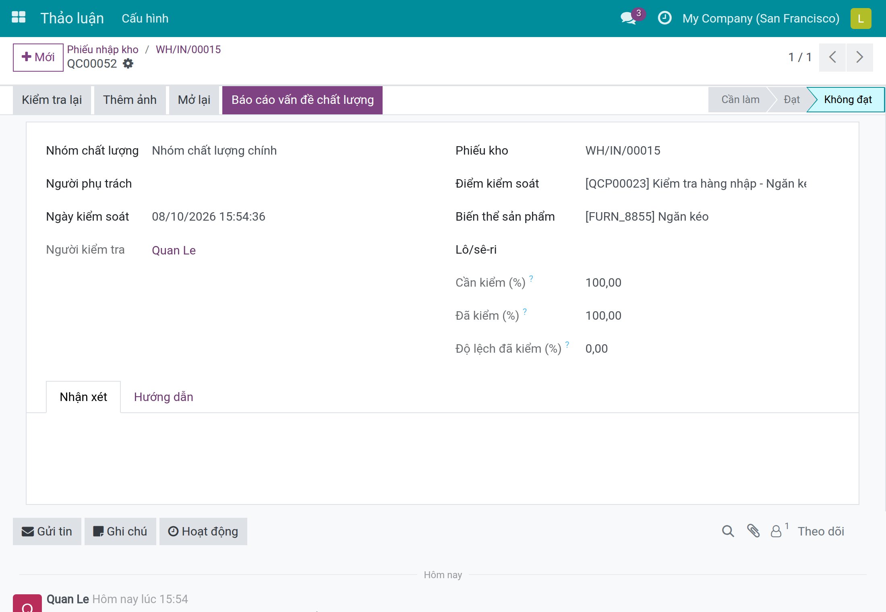Click Ghi chú button in chatter
The height and width of the screenshot is (612, 886).
(120, 531)
